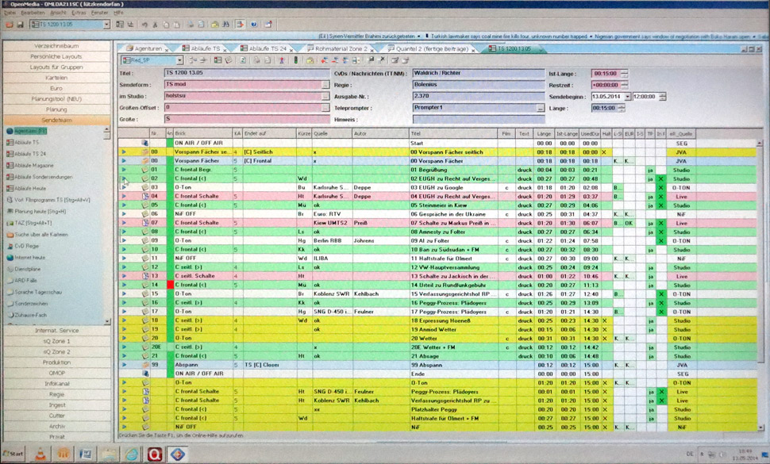The height and width of the screenshot is (464, 770).
Task: Click the Verzeichnisbaum sidebar button
Action: tap(56, 47)
